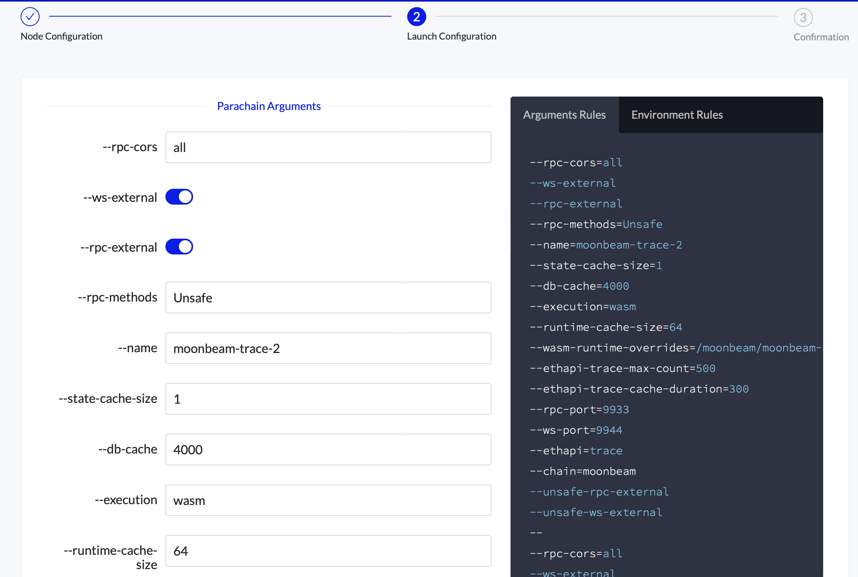
Task: Edit the --rpc-methods field showing Unsafe
Action: coord(328,298)
